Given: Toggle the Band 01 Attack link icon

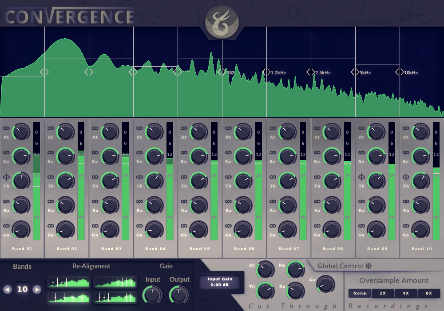Looking at the screenshot, I should coord(6,128).
